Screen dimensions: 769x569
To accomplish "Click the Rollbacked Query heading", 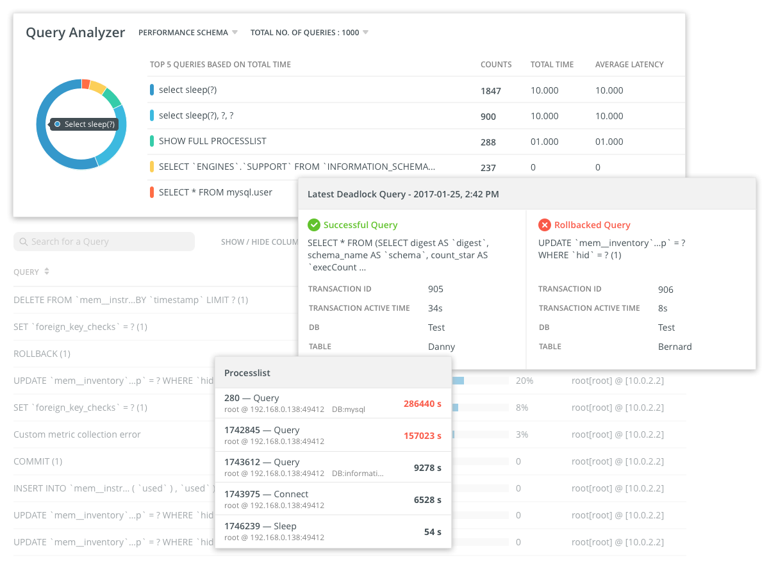I will 592,225.
